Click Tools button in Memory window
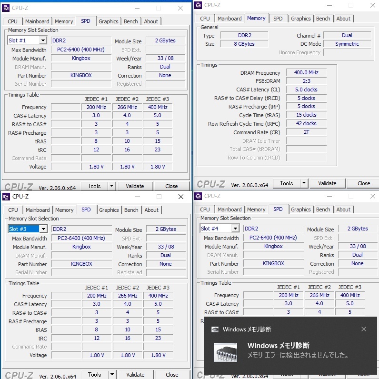Viewport: 379px width, 379px height. [287, 183]
